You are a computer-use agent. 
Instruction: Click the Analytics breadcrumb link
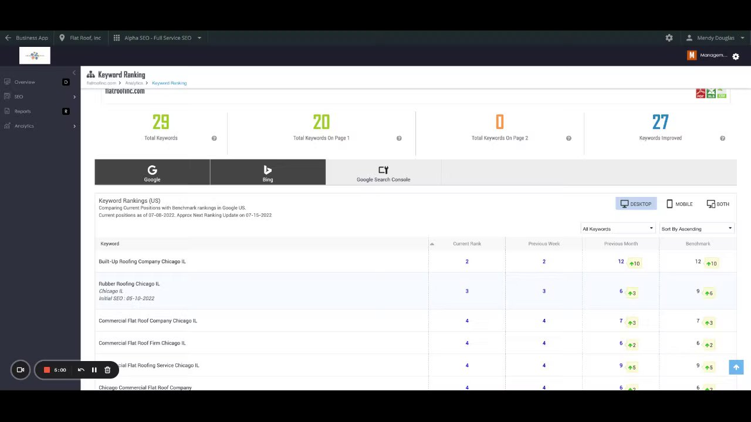(x=134, y=83)
